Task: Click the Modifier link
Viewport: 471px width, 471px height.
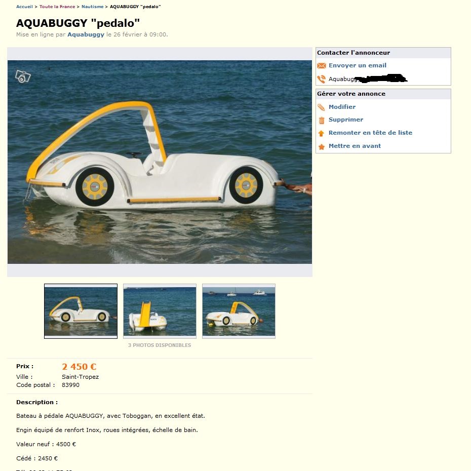Action: tap(342, 107)
